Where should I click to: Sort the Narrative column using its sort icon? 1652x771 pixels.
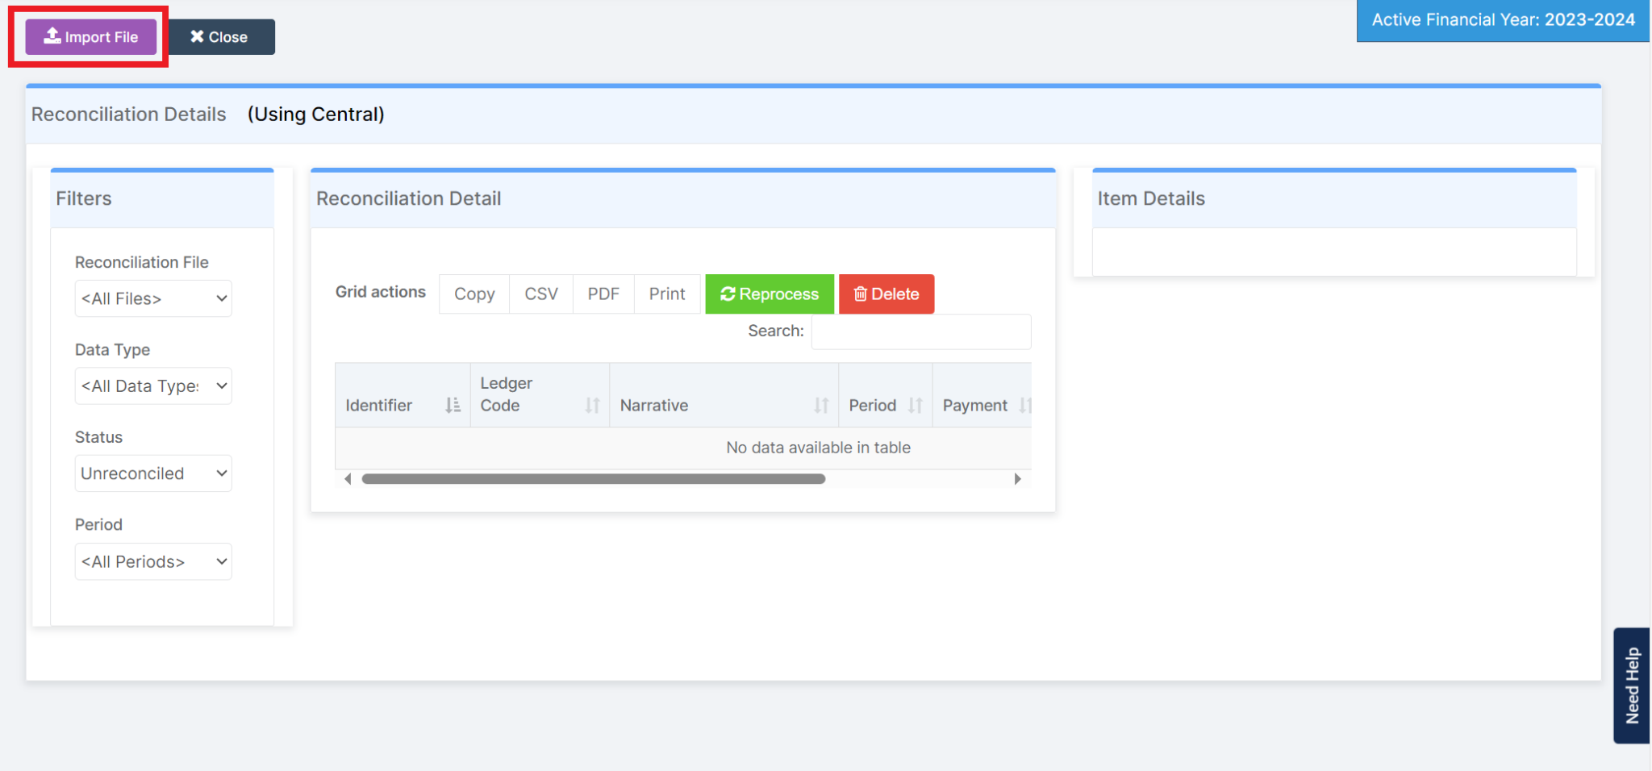[822, 406]
